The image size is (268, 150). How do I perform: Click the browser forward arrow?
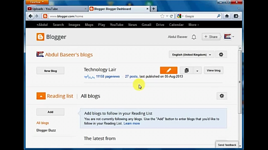coord(37,16)
